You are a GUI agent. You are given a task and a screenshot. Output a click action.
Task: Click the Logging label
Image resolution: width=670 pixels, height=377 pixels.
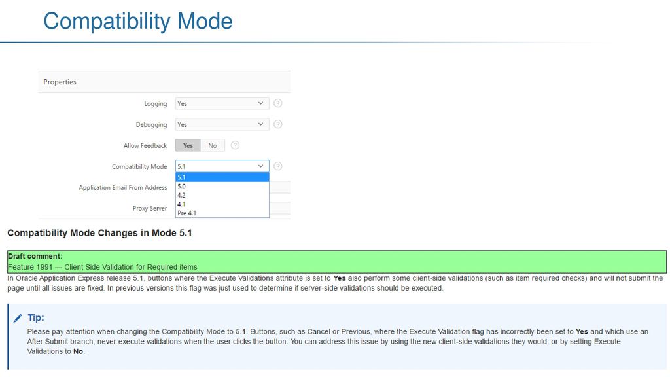pos(156,104)
